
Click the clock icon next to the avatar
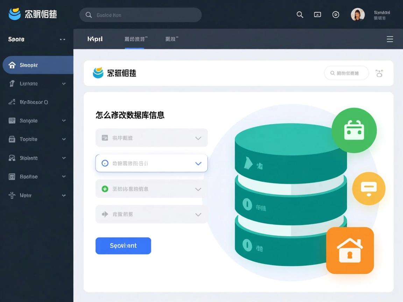click(335, 15)
